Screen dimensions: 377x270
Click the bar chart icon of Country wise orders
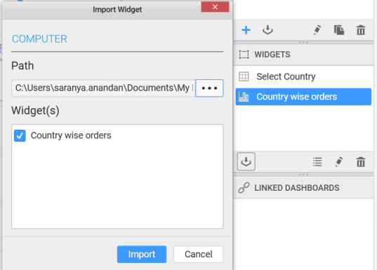(x=244, y=97)
